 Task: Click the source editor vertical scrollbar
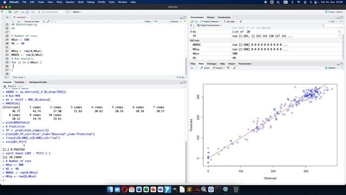186,66
